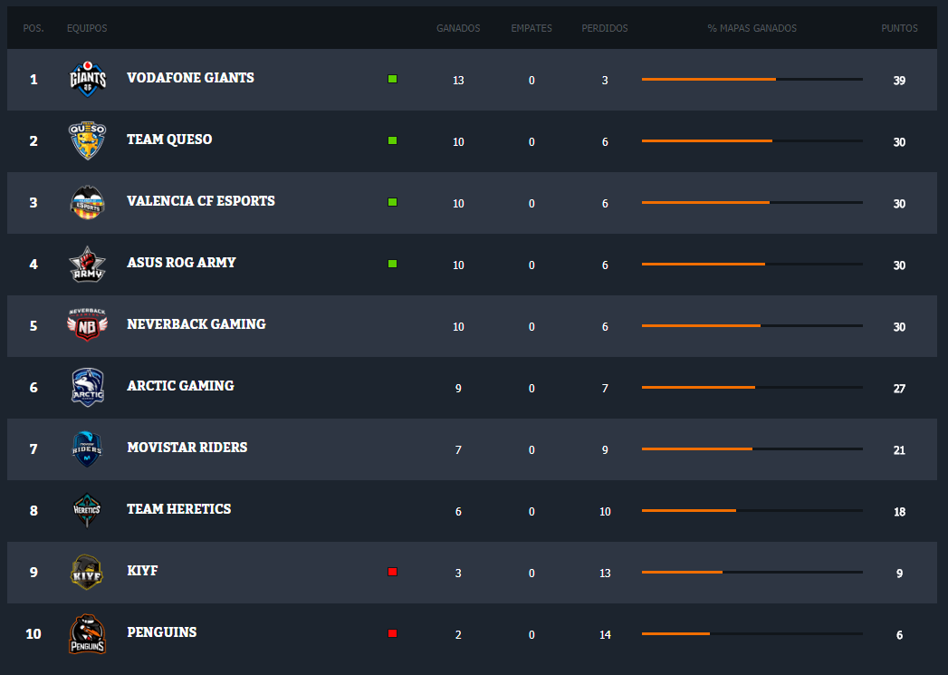This screenshot has width=948, height=675.
Task: Click the EMPATES column header
Action: click(531, 28)
